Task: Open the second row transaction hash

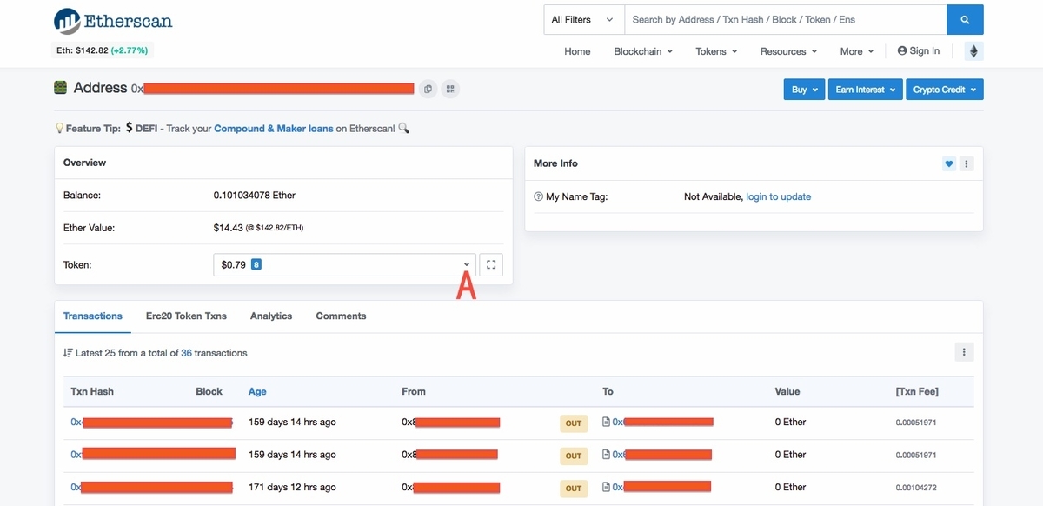Action: pyautogui.click(x=153, y=455)
